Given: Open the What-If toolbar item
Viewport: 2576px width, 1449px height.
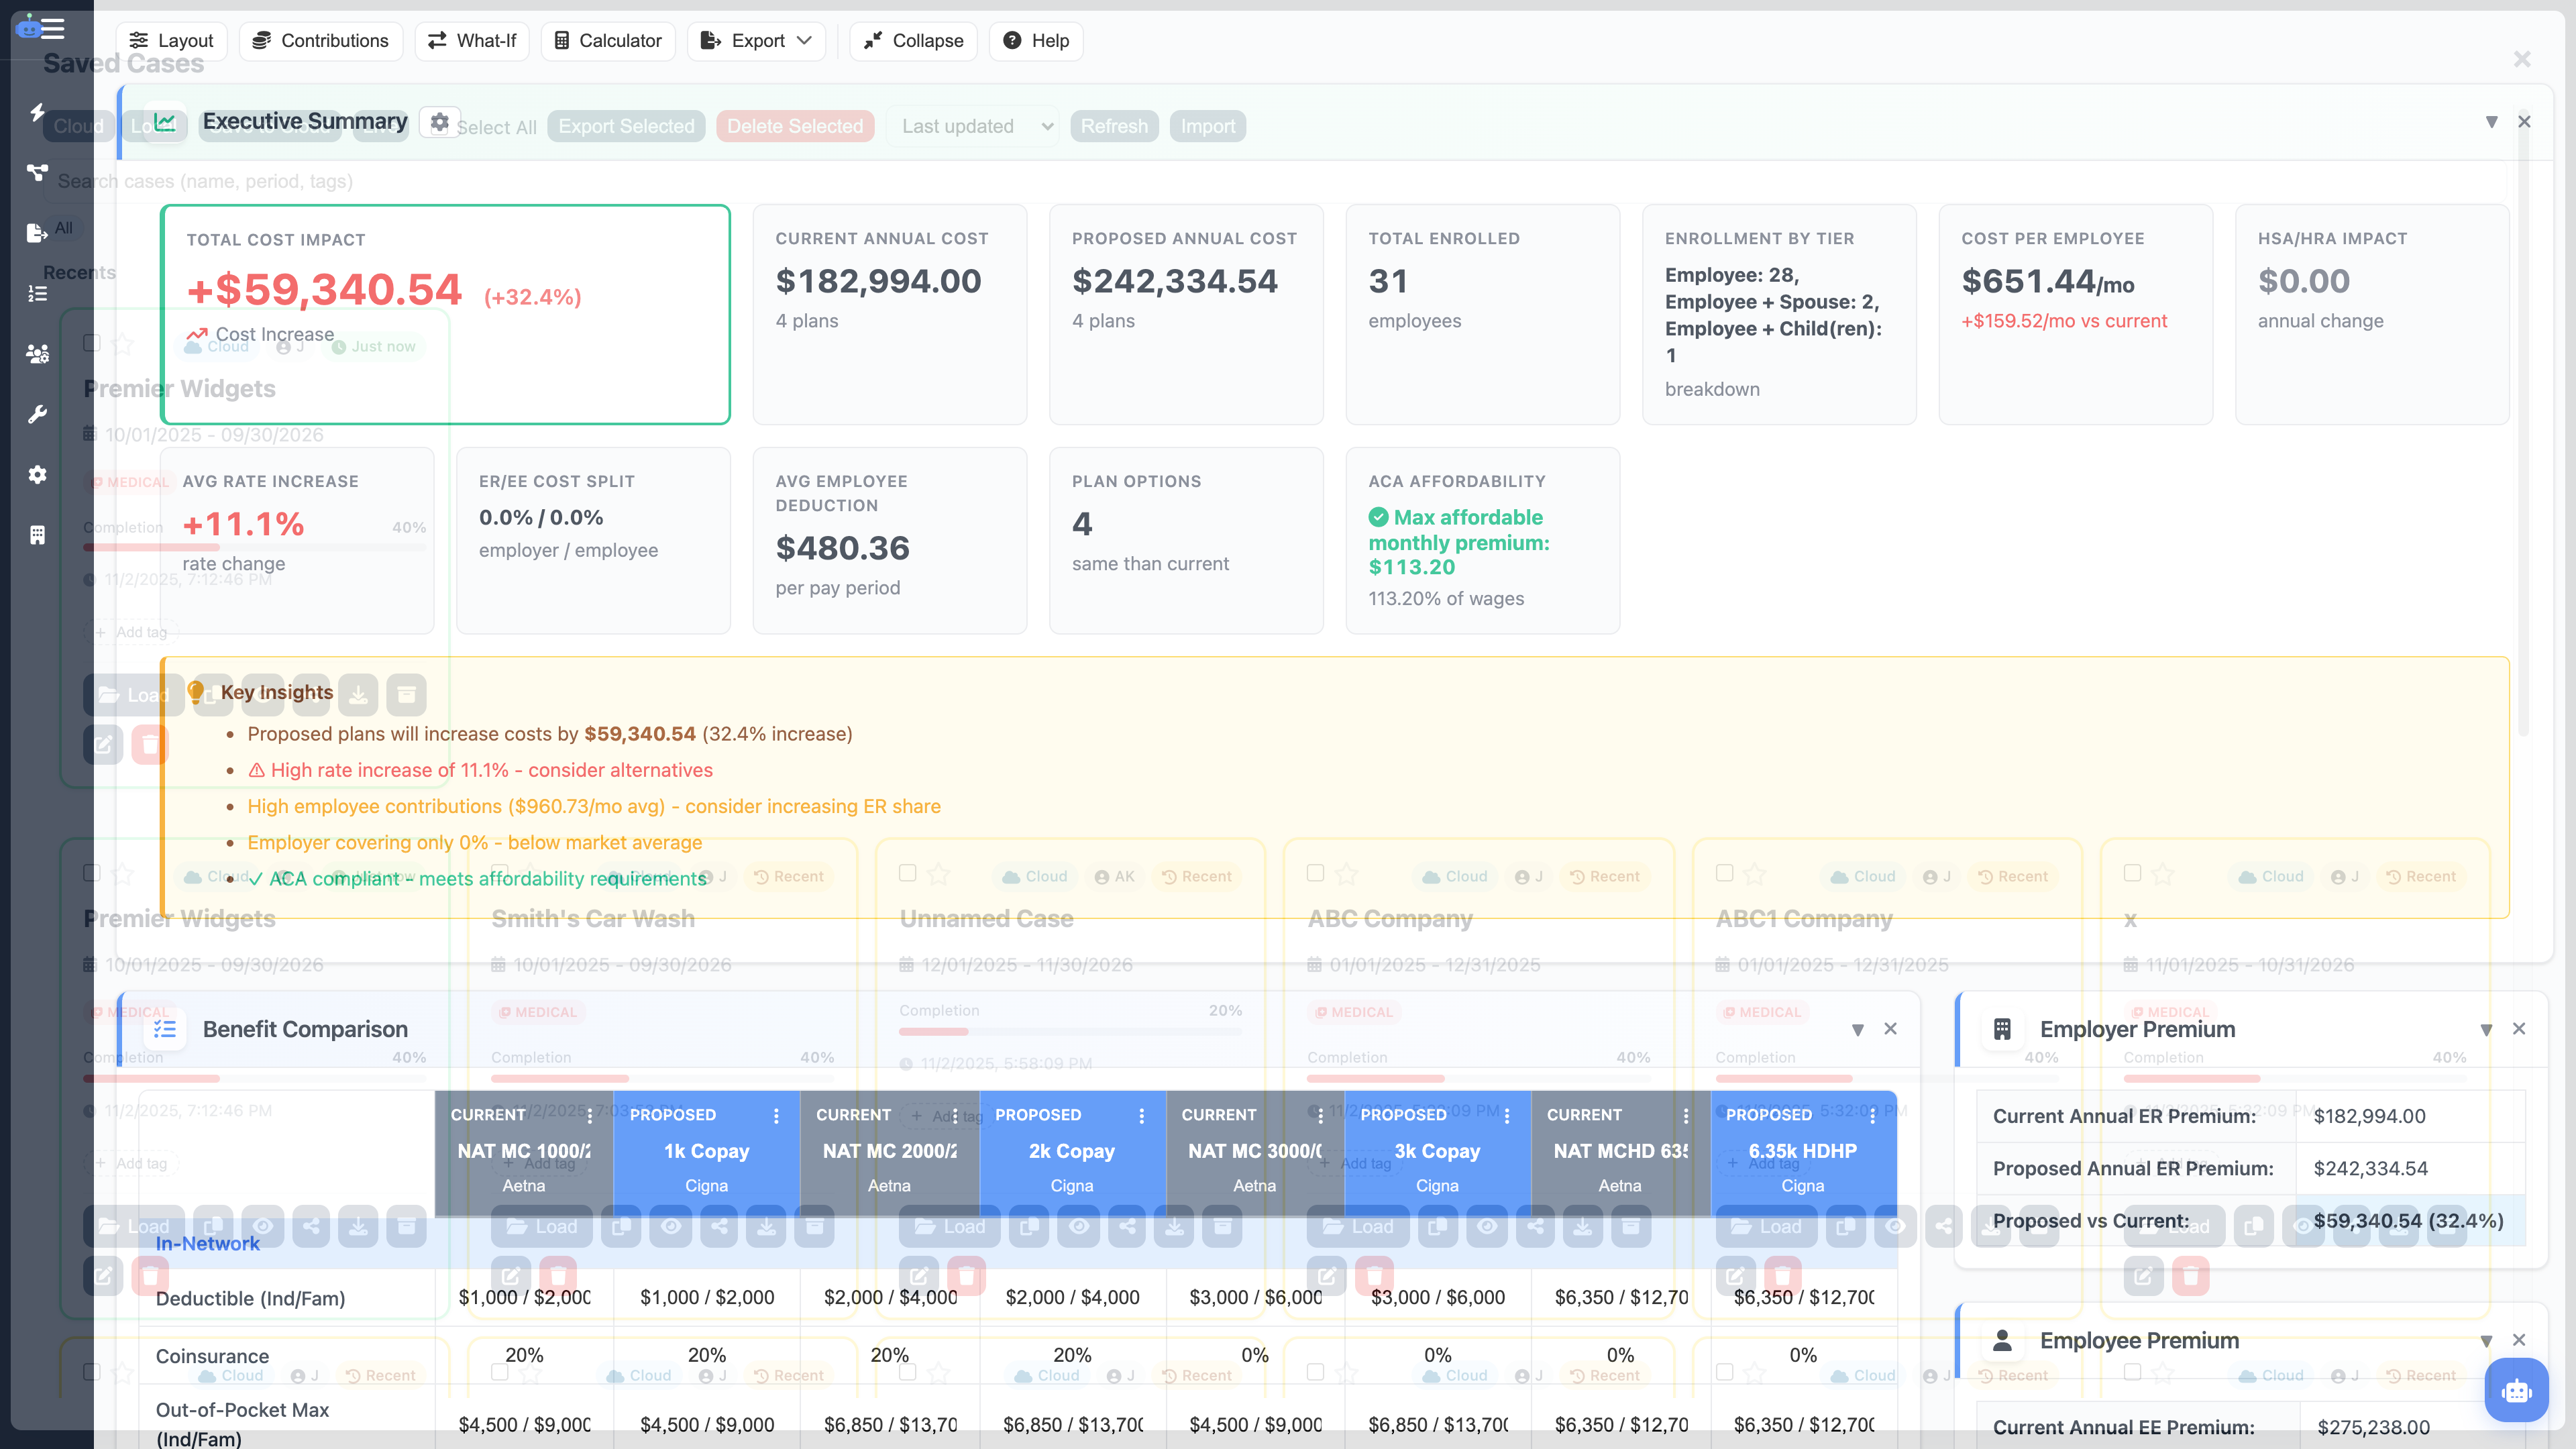Looking at the screenshot, I should 471,41.
